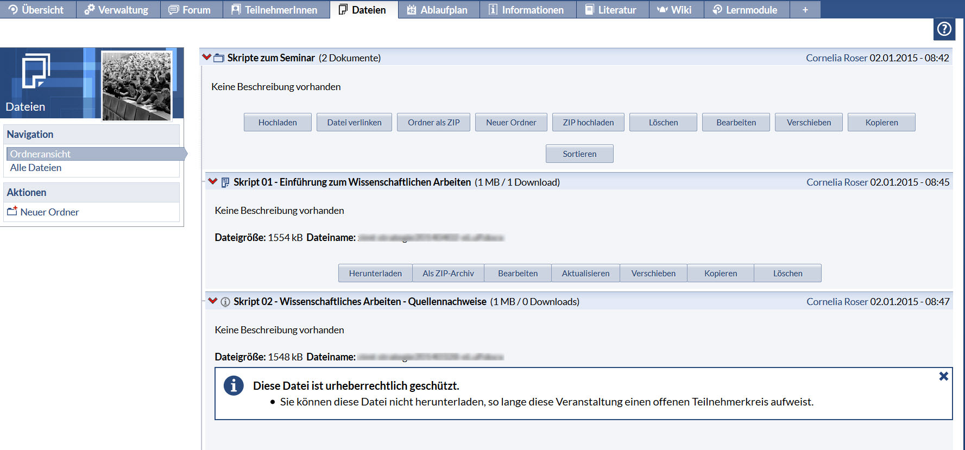The height and width of the screenshot is (450, 965).
Task: Download Skript 01 via Herunterladen button
Action: tap(375, 274)
